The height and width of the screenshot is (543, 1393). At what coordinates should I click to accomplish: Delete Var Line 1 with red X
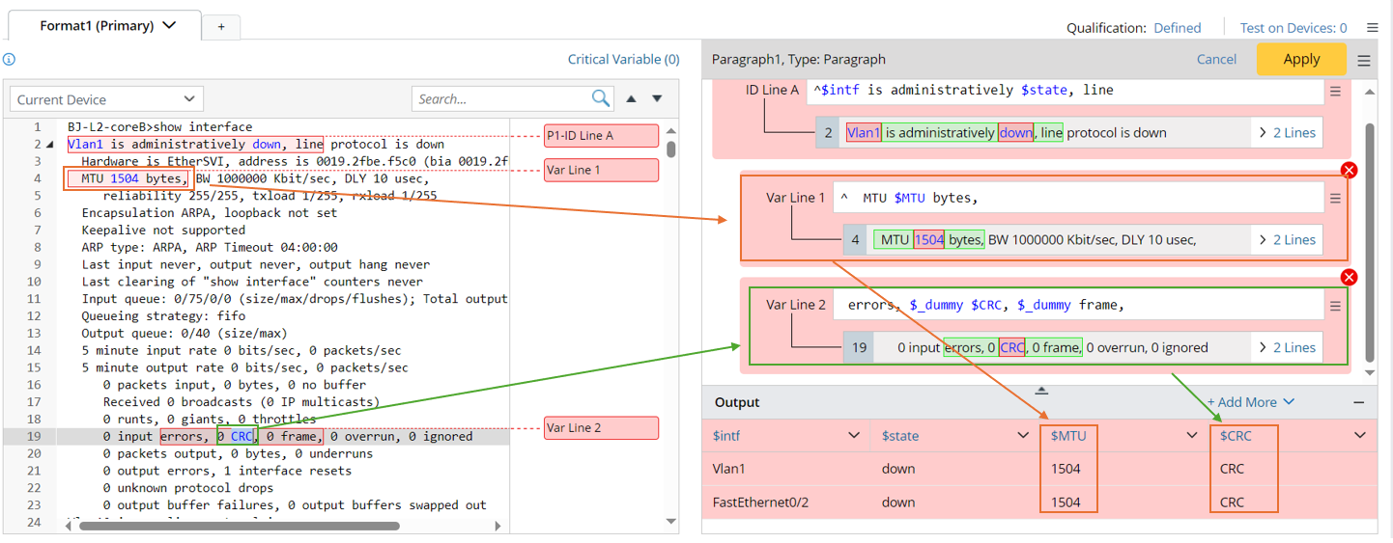click(1350, 171)
